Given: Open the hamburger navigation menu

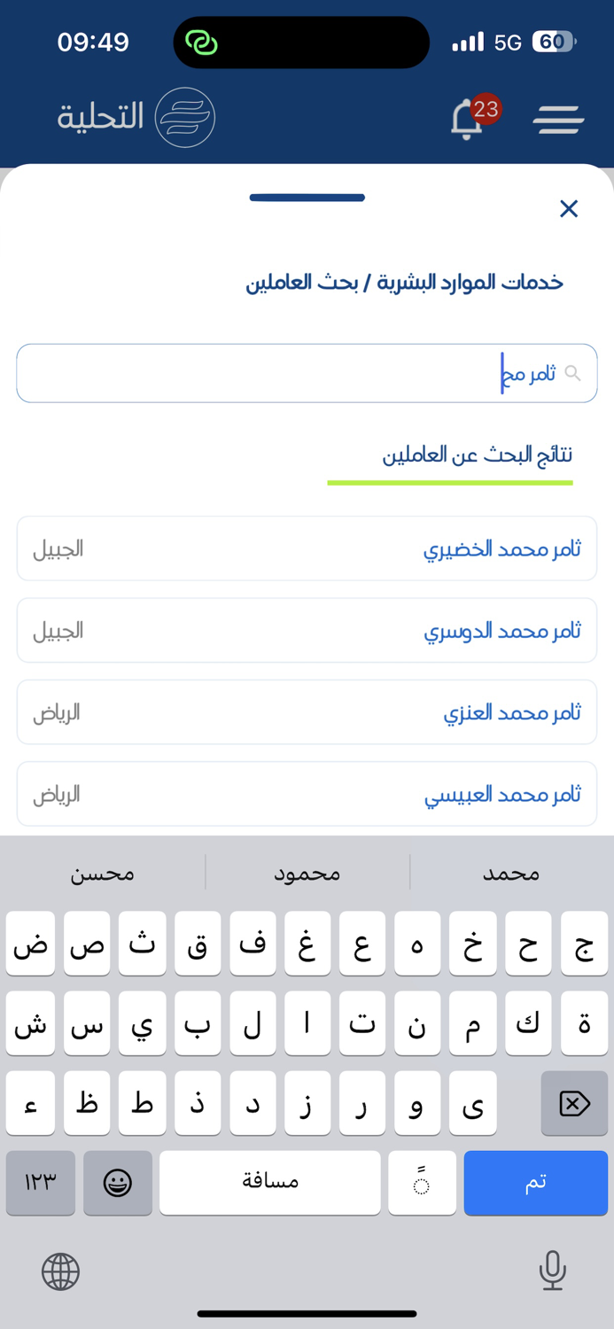Looking at the screenshot, I should (x=558, y=119).
